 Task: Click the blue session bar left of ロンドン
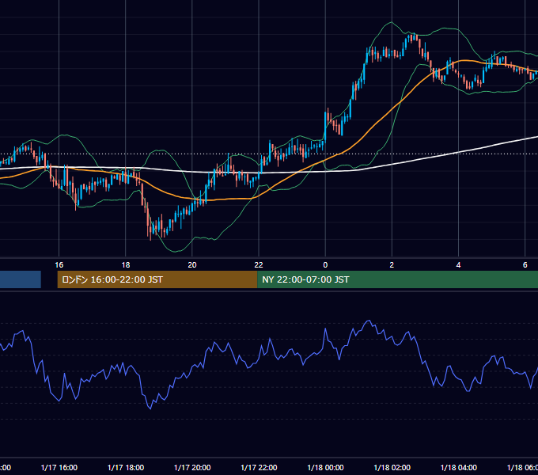click(x=21, y=279)
